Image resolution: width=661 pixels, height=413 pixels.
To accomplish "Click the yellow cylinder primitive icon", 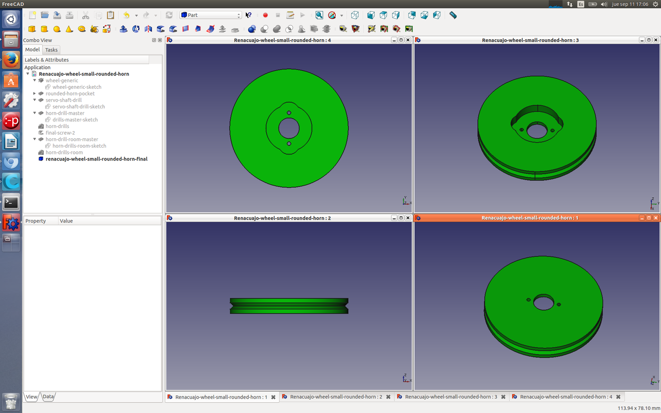I will coord(44,29).
